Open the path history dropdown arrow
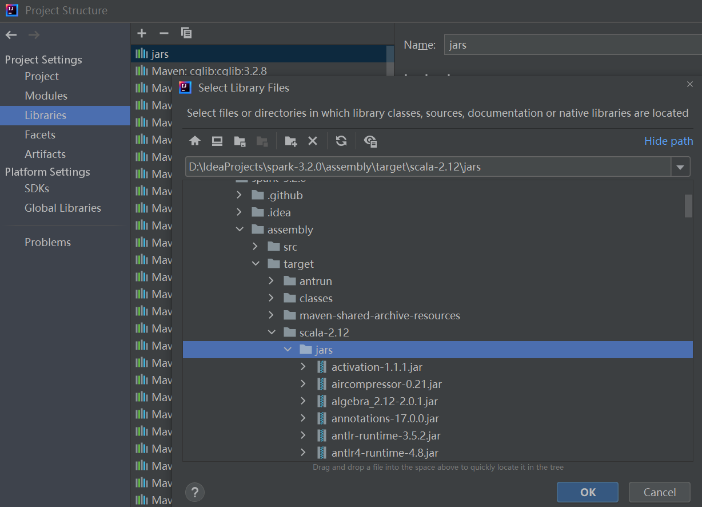The height and width of the screenshot is (507, 702). coord(680,167)
